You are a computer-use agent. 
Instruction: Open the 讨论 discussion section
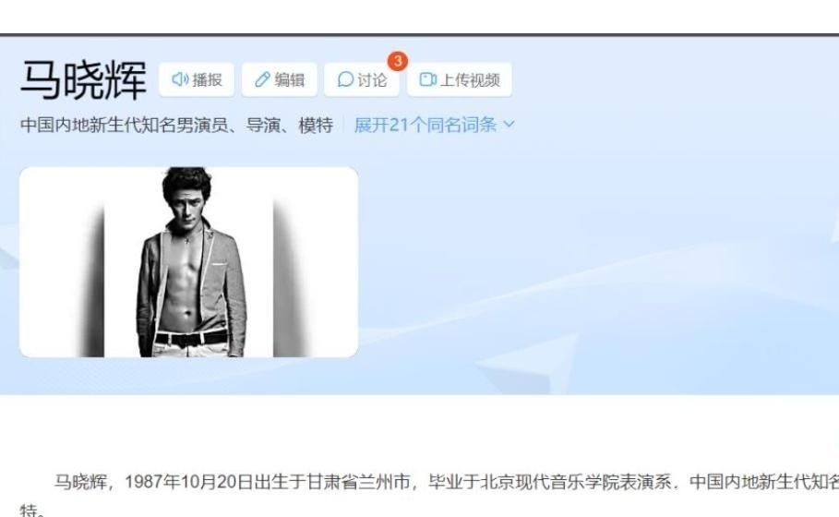click(x=362, y=79)
